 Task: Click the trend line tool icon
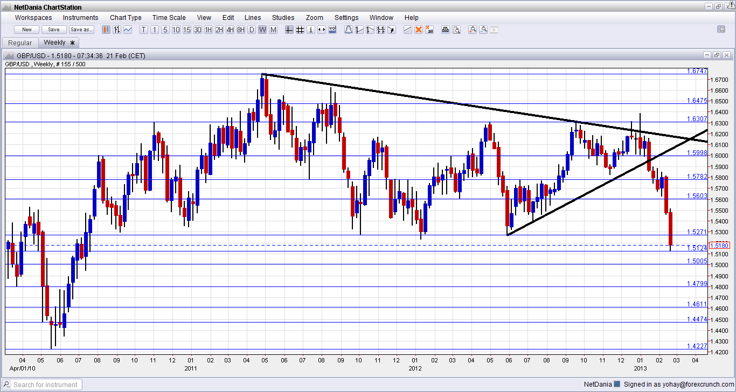coord(359,30)
